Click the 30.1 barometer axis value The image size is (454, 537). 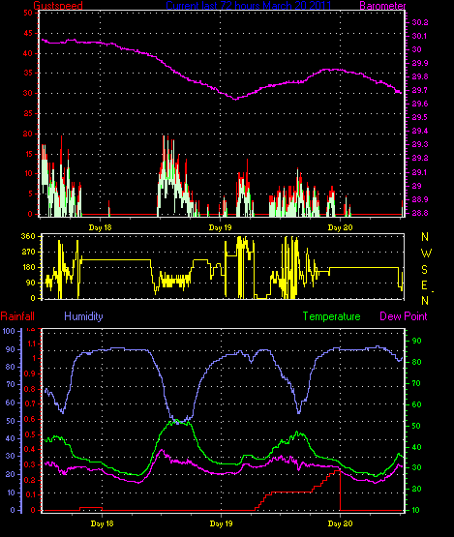click(420, 36)
